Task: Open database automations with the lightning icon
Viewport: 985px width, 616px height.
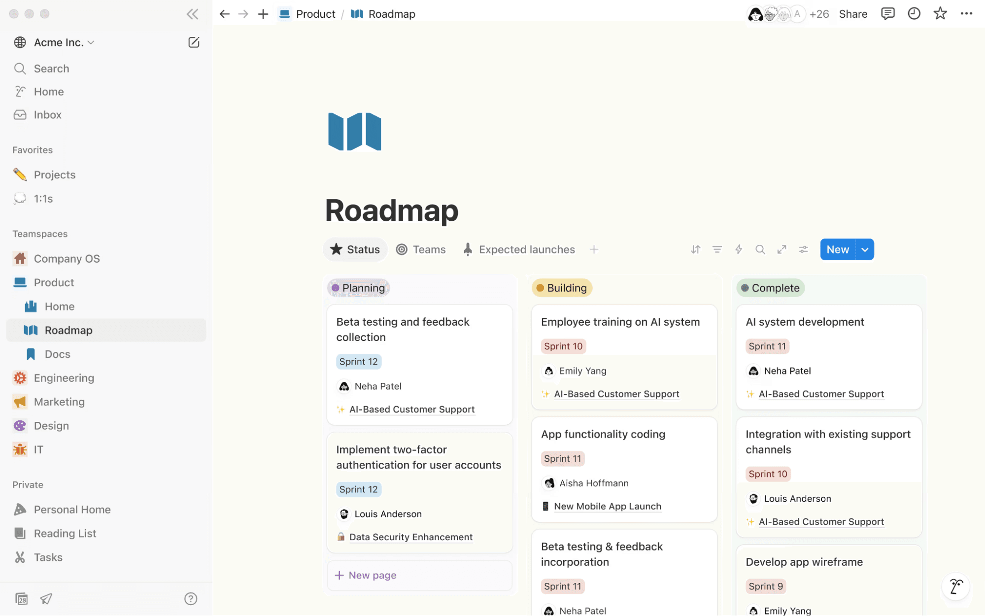Action: coord(739,249)
